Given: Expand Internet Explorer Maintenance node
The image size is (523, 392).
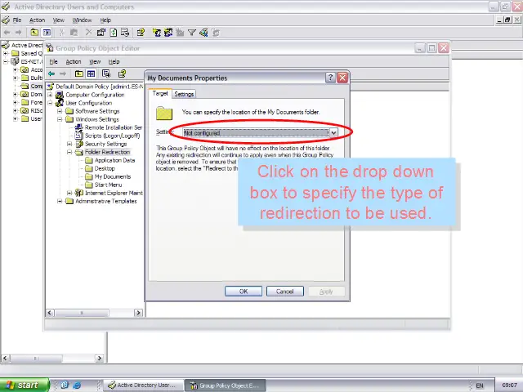Looking at the screenshot, I should click(x=69, y=193).
